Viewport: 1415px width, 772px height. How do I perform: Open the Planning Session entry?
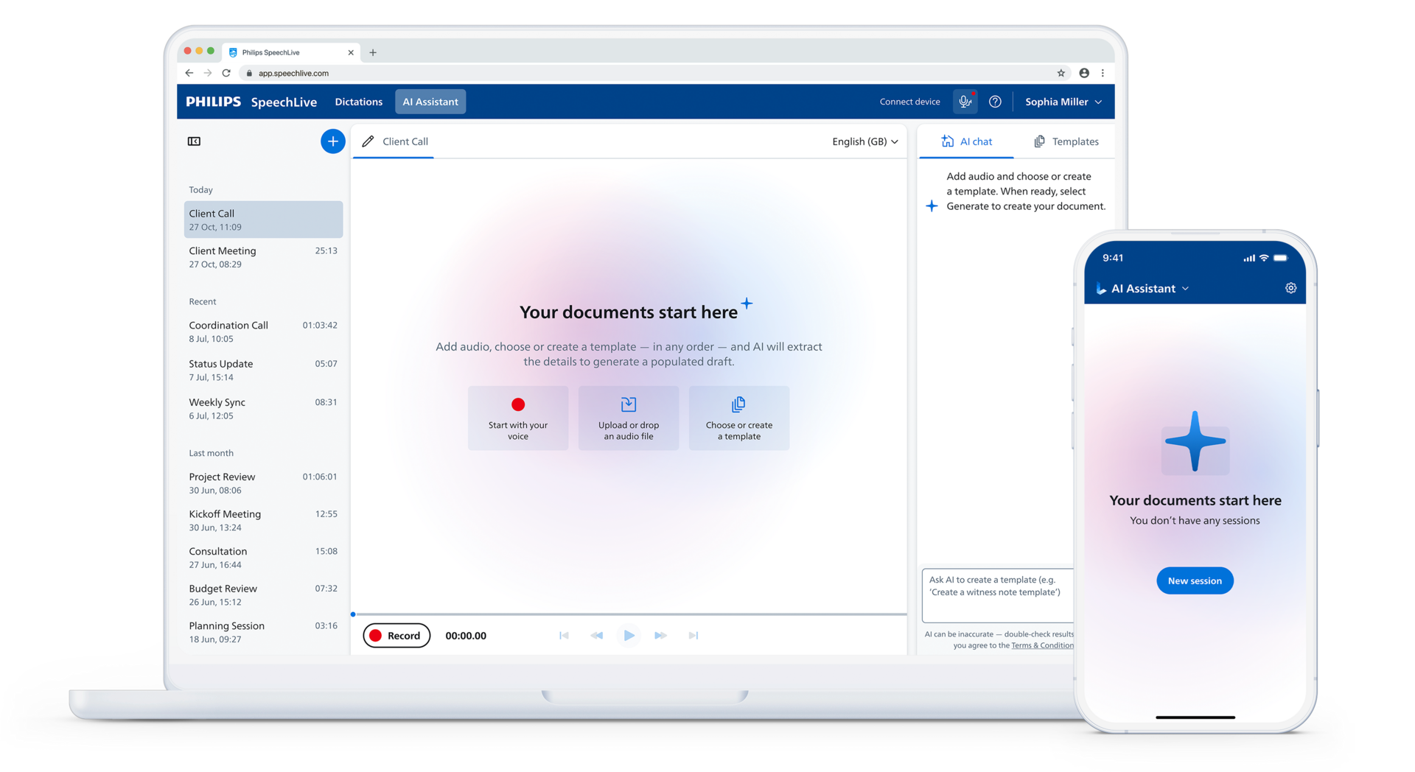coord(263,632)
